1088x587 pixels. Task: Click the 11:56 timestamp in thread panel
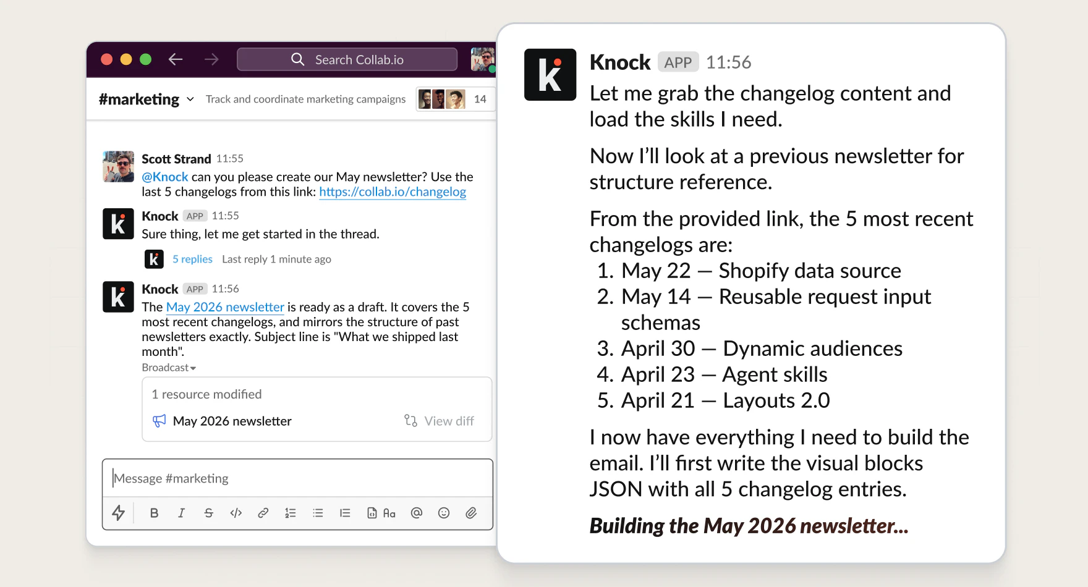(x=729, y=62)
